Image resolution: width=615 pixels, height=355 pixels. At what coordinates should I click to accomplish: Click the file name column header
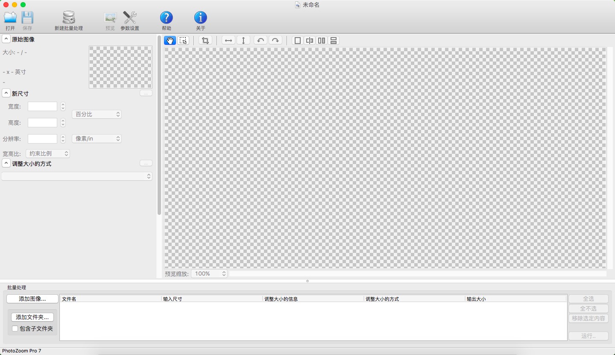pyautogui.click(x=110, y=299)
